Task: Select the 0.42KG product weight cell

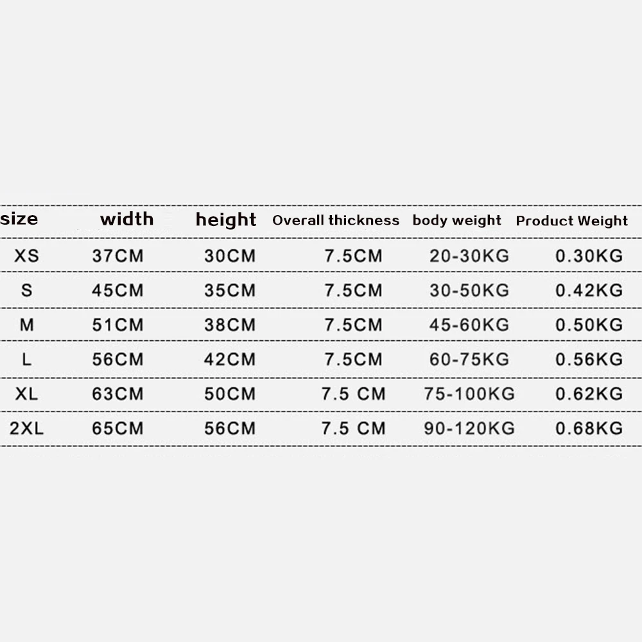Action: [589, 290]
